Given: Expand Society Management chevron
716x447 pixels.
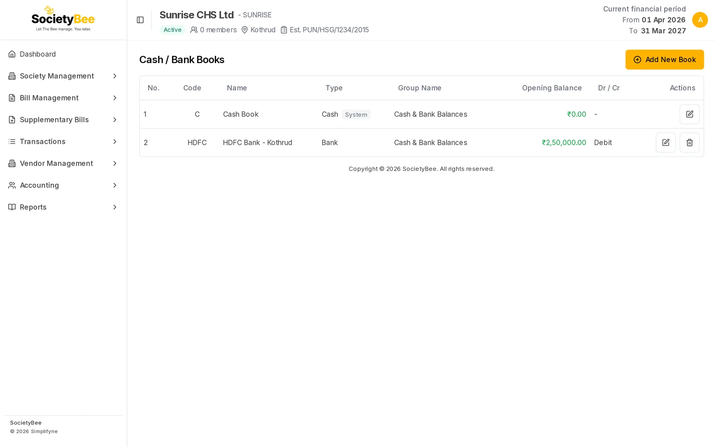Looking at the screenshot, I should [115, 76].
